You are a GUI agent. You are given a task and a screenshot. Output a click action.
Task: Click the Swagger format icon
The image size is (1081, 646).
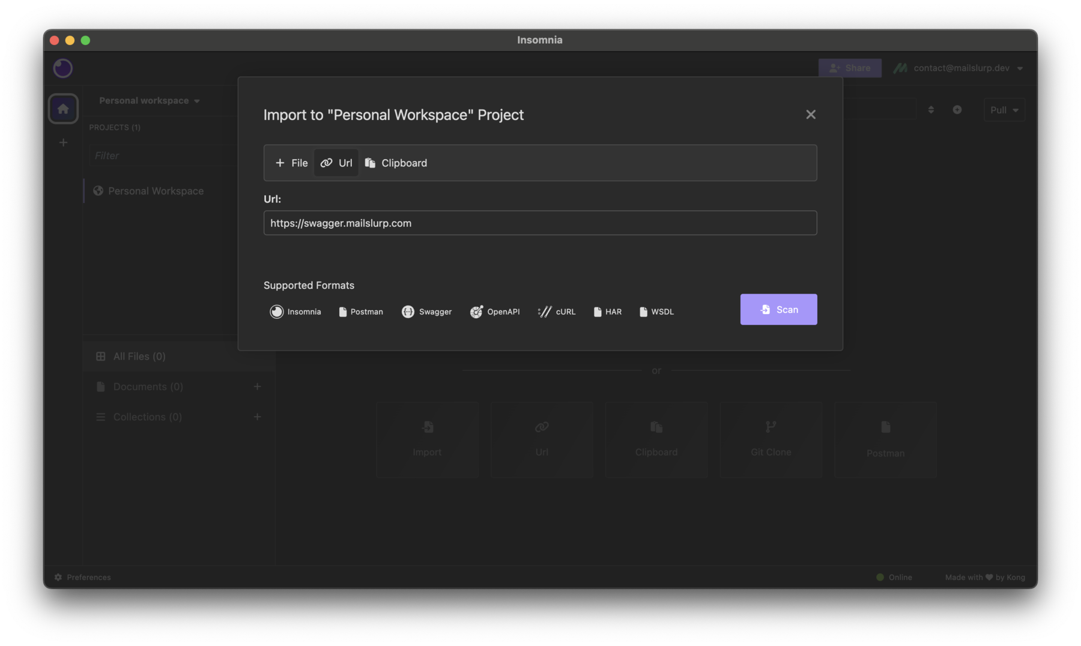point(408,312)
